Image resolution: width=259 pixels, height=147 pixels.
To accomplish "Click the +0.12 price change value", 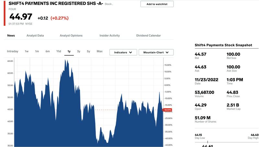I will [x=43, y=18].
